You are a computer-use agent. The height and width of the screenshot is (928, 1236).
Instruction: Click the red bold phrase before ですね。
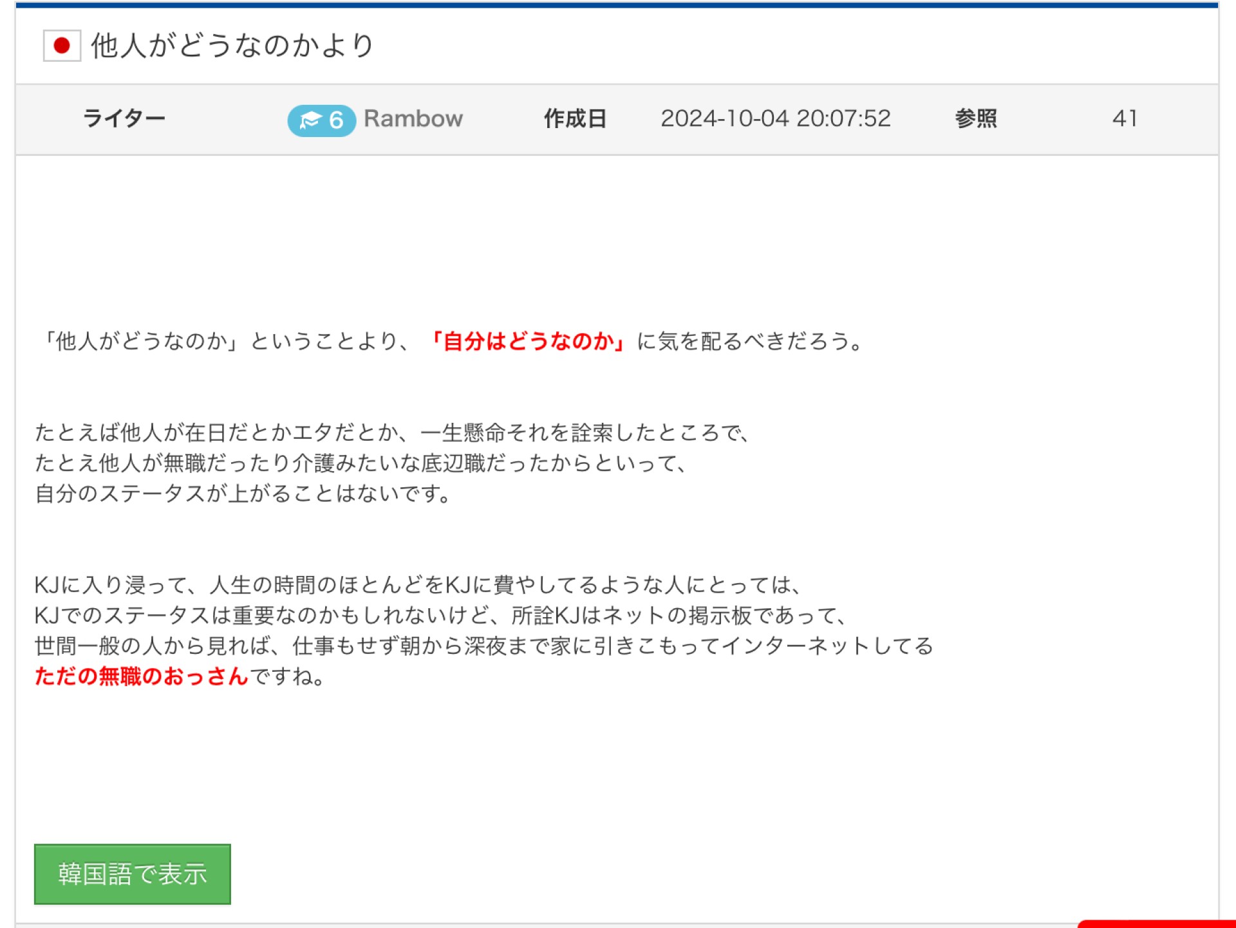(x=141, y=676)
